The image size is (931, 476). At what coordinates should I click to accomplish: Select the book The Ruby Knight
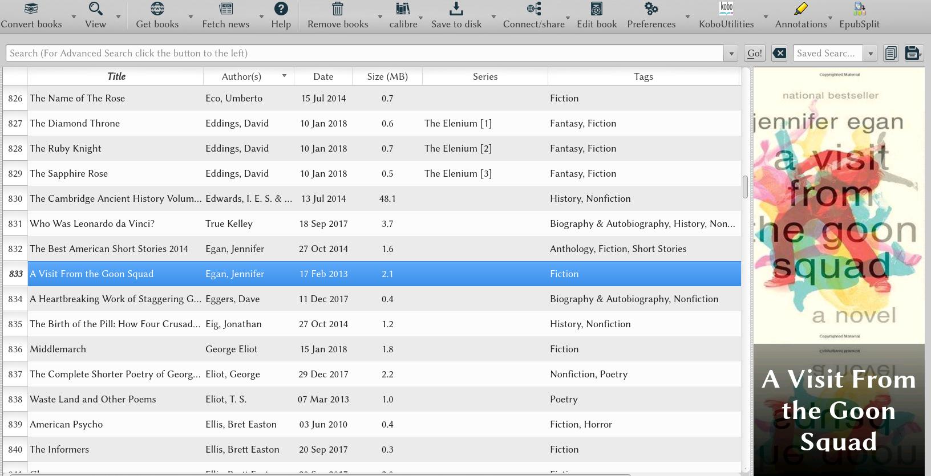pos(66,148)
